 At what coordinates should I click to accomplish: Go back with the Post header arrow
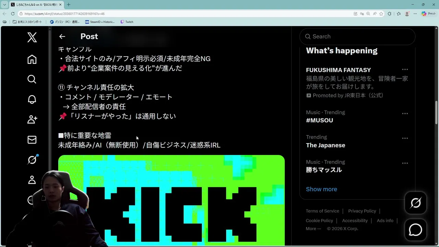pyautogui.click(x=62, y=36)
